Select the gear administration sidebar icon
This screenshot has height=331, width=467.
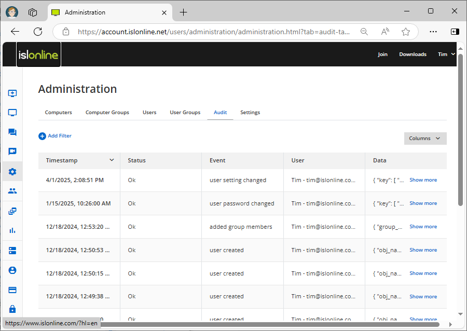coord(12,171)
